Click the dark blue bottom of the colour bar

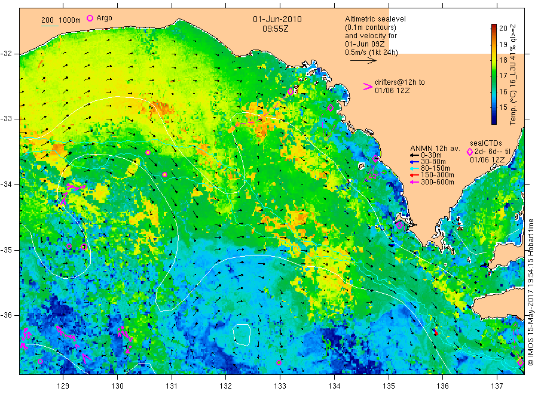click(x=494, y=121)
